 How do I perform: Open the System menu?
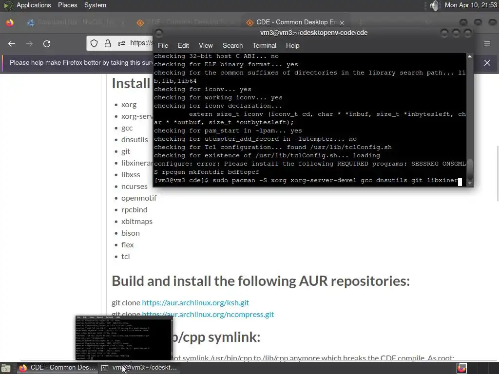[x=95, y=5]
